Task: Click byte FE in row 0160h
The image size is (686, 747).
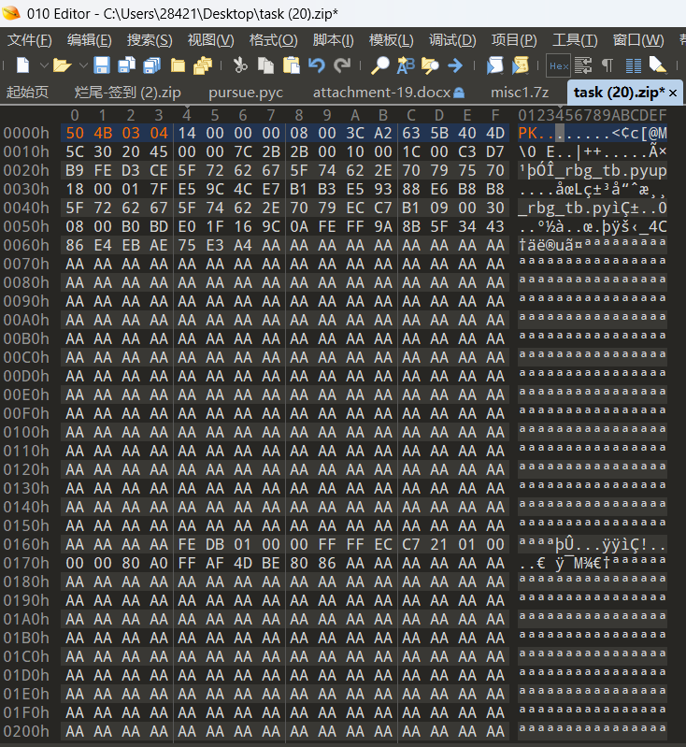Action: 187,544
